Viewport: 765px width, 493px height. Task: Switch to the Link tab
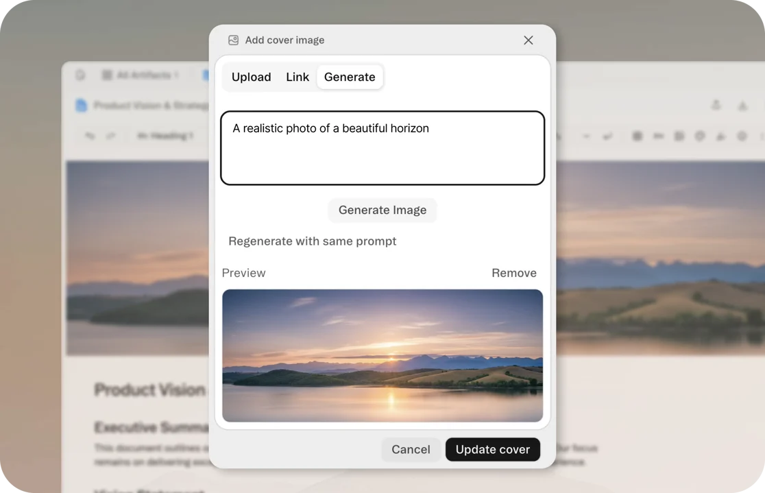(297, 77)
